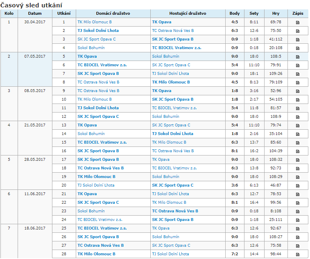This screenshot has width=310, height=259.
Task: Open TJ Sokol Dolní Lhota visitor link, match 14
Action: coord(172,133)
